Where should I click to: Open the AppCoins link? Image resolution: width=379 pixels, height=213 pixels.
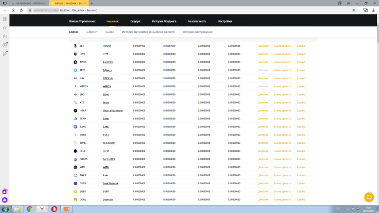pyautogui.click(x=108, y=62)
